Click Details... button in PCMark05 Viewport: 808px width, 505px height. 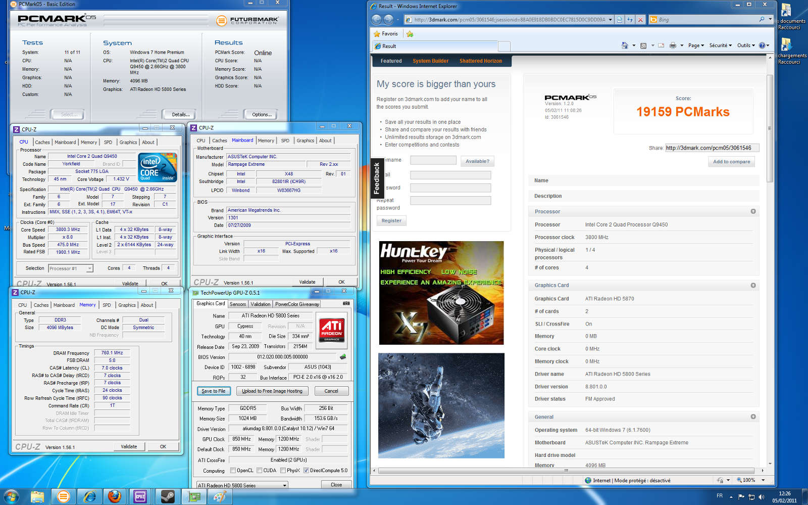coord(181,115)
